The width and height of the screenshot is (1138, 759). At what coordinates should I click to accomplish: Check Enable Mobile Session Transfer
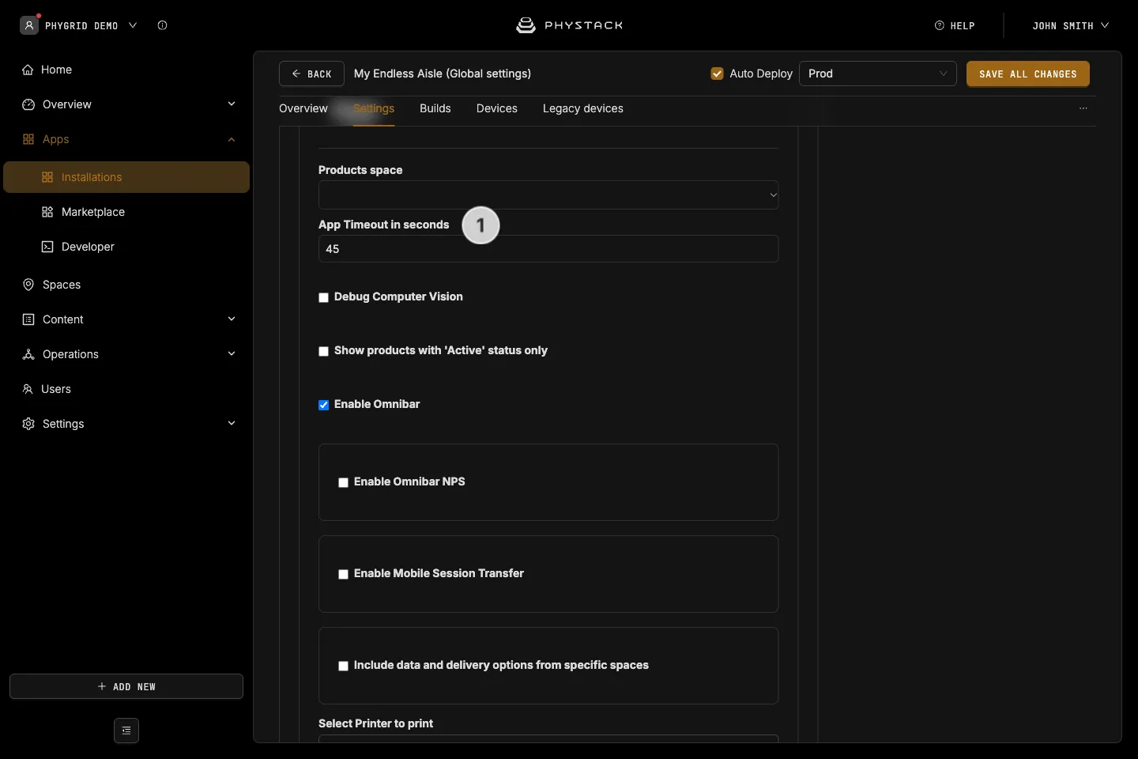[343, 574]
